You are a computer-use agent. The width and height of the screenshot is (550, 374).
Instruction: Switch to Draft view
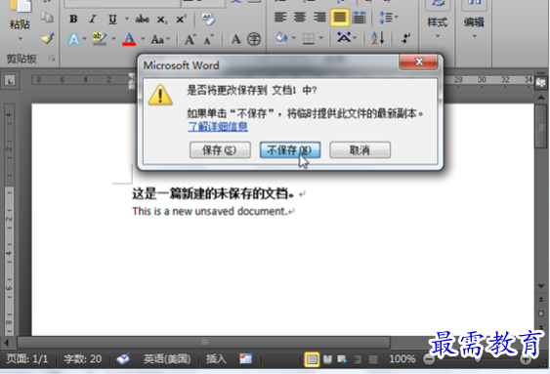[373, 359]
